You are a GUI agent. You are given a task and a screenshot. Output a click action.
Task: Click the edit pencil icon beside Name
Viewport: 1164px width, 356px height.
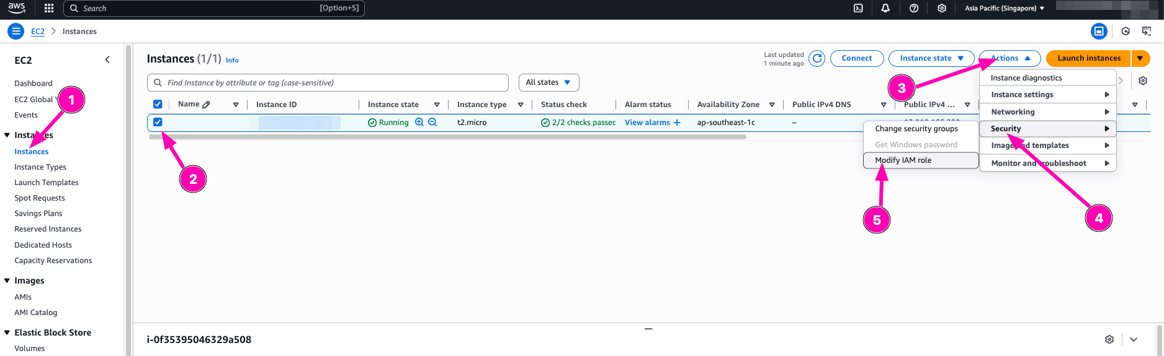coord(207,105)
